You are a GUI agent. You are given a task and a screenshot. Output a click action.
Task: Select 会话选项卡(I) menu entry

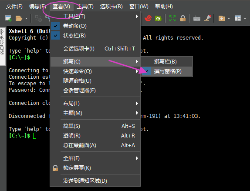(95, 49)
